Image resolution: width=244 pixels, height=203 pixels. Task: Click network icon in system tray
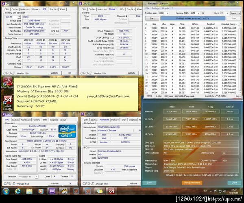220,191
